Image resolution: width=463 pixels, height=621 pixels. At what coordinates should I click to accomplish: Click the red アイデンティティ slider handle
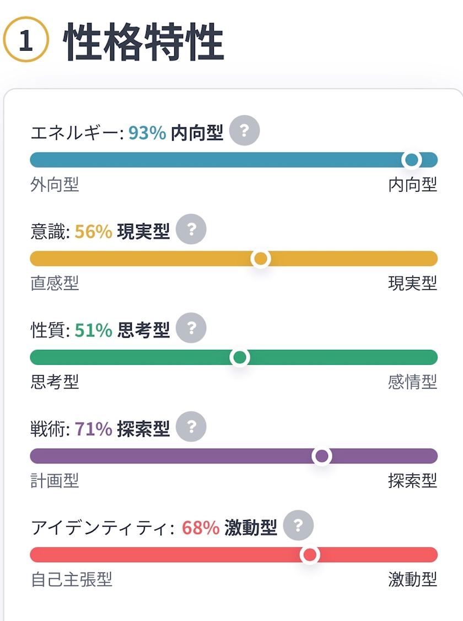coord(310,555)
